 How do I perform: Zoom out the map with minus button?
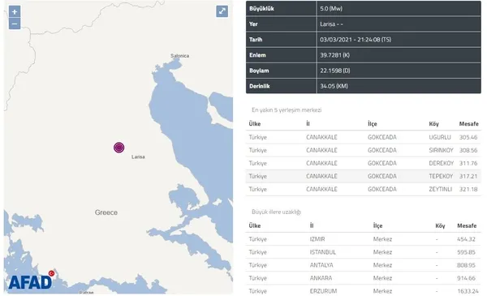tap(15, 24)
